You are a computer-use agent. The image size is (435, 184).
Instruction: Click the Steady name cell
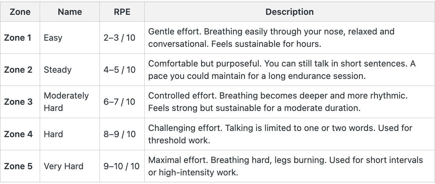point(58,70)
